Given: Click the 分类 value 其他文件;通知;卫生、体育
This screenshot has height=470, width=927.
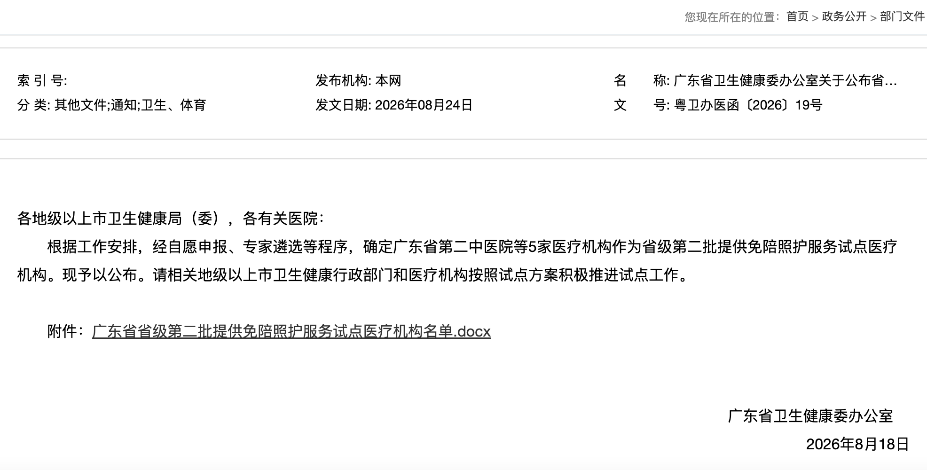Looking at the screenshot, I should (130, 105).
